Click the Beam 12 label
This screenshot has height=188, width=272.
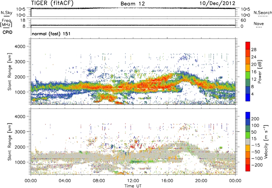[x=133, y=4]
